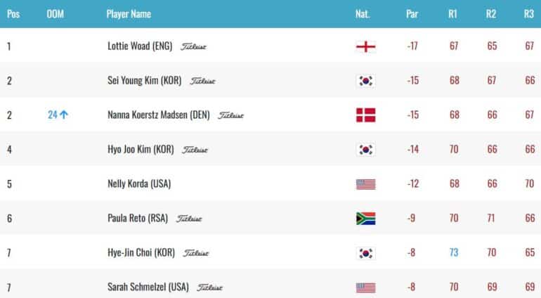The width and height of the screenshot is (541, 298).
Task: Click the Korea flag for Sei Young Kim
Action: click(x=366, y=81)
